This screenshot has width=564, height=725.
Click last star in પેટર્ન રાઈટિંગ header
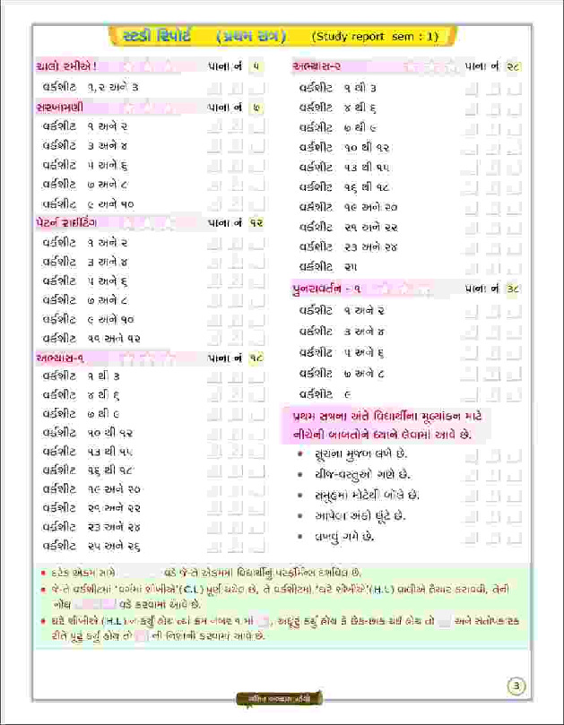pyautogui.click(x=167, y=221)
